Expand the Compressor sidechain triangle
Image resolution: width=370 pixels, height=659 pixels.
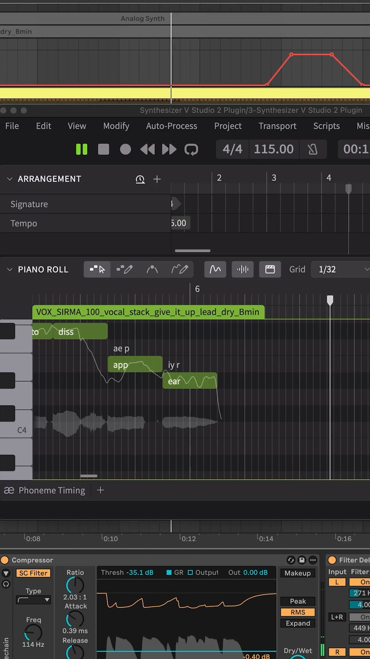[6, 573]
